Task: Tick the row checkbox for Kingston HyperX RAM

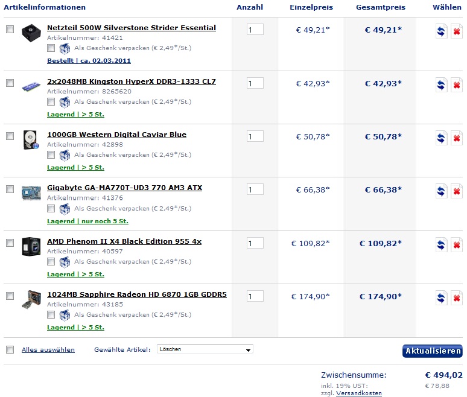Action: [10, 83]
